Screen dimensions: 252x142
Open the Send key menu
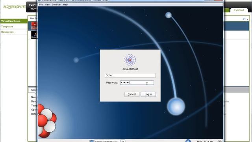pyautogui.click(x=56, y=5)
